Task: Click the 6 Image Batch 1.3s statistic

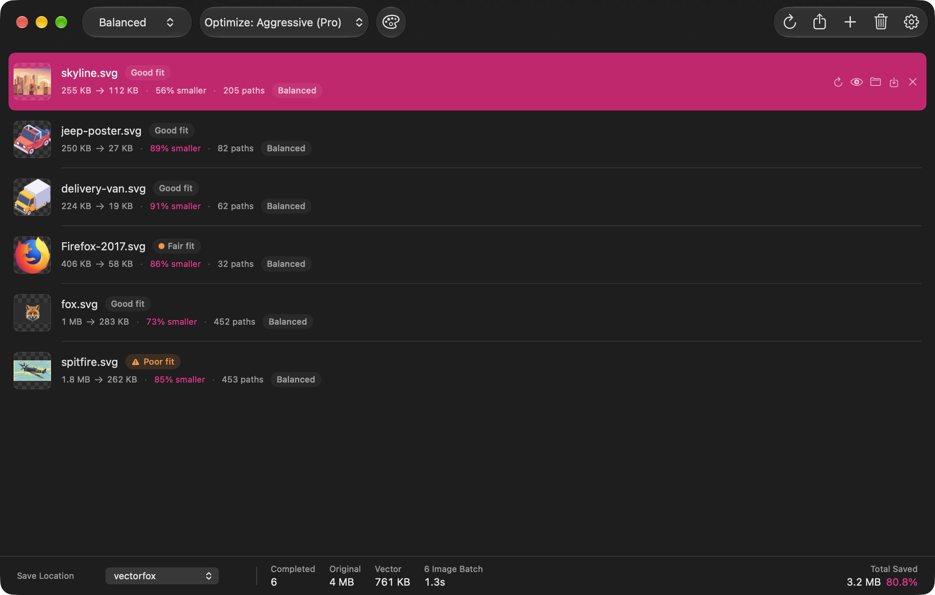Action: (x=453, y=575)
